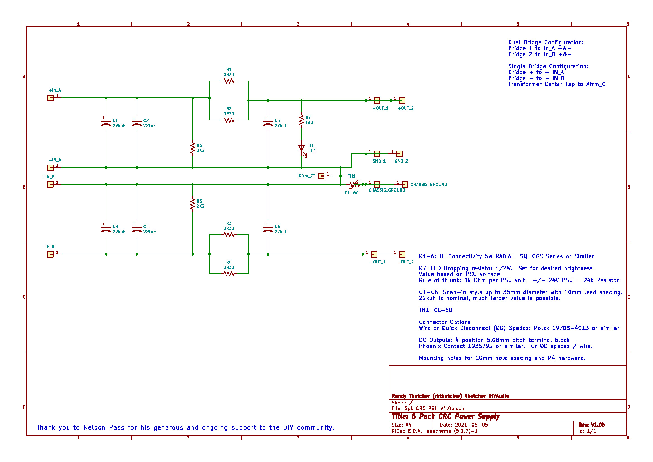Pick the R6 2K2 resistor symbol
Viewport: 653px width, 462px height.
point(193,204)
